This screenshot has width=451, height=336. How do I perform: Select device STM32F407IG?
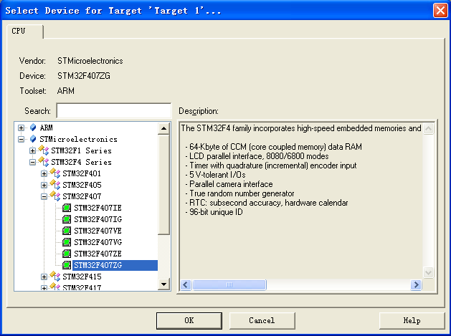98,219
